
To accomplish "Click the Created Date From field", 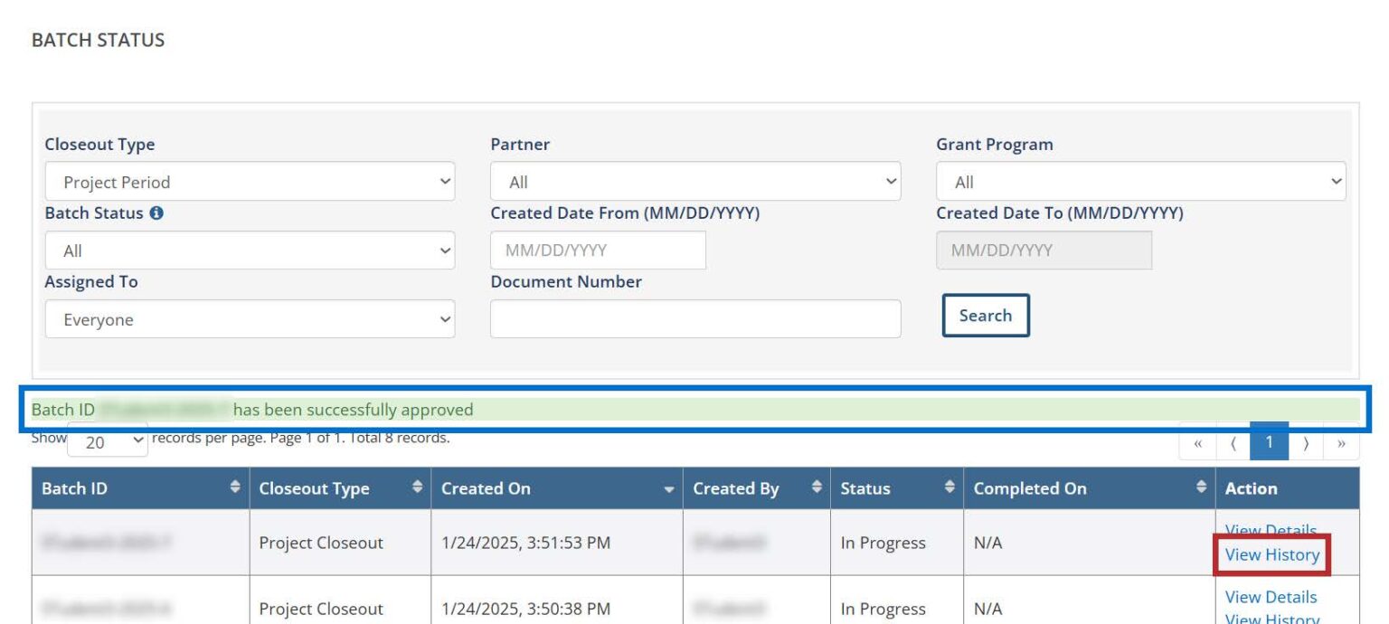I will (598, 251).
